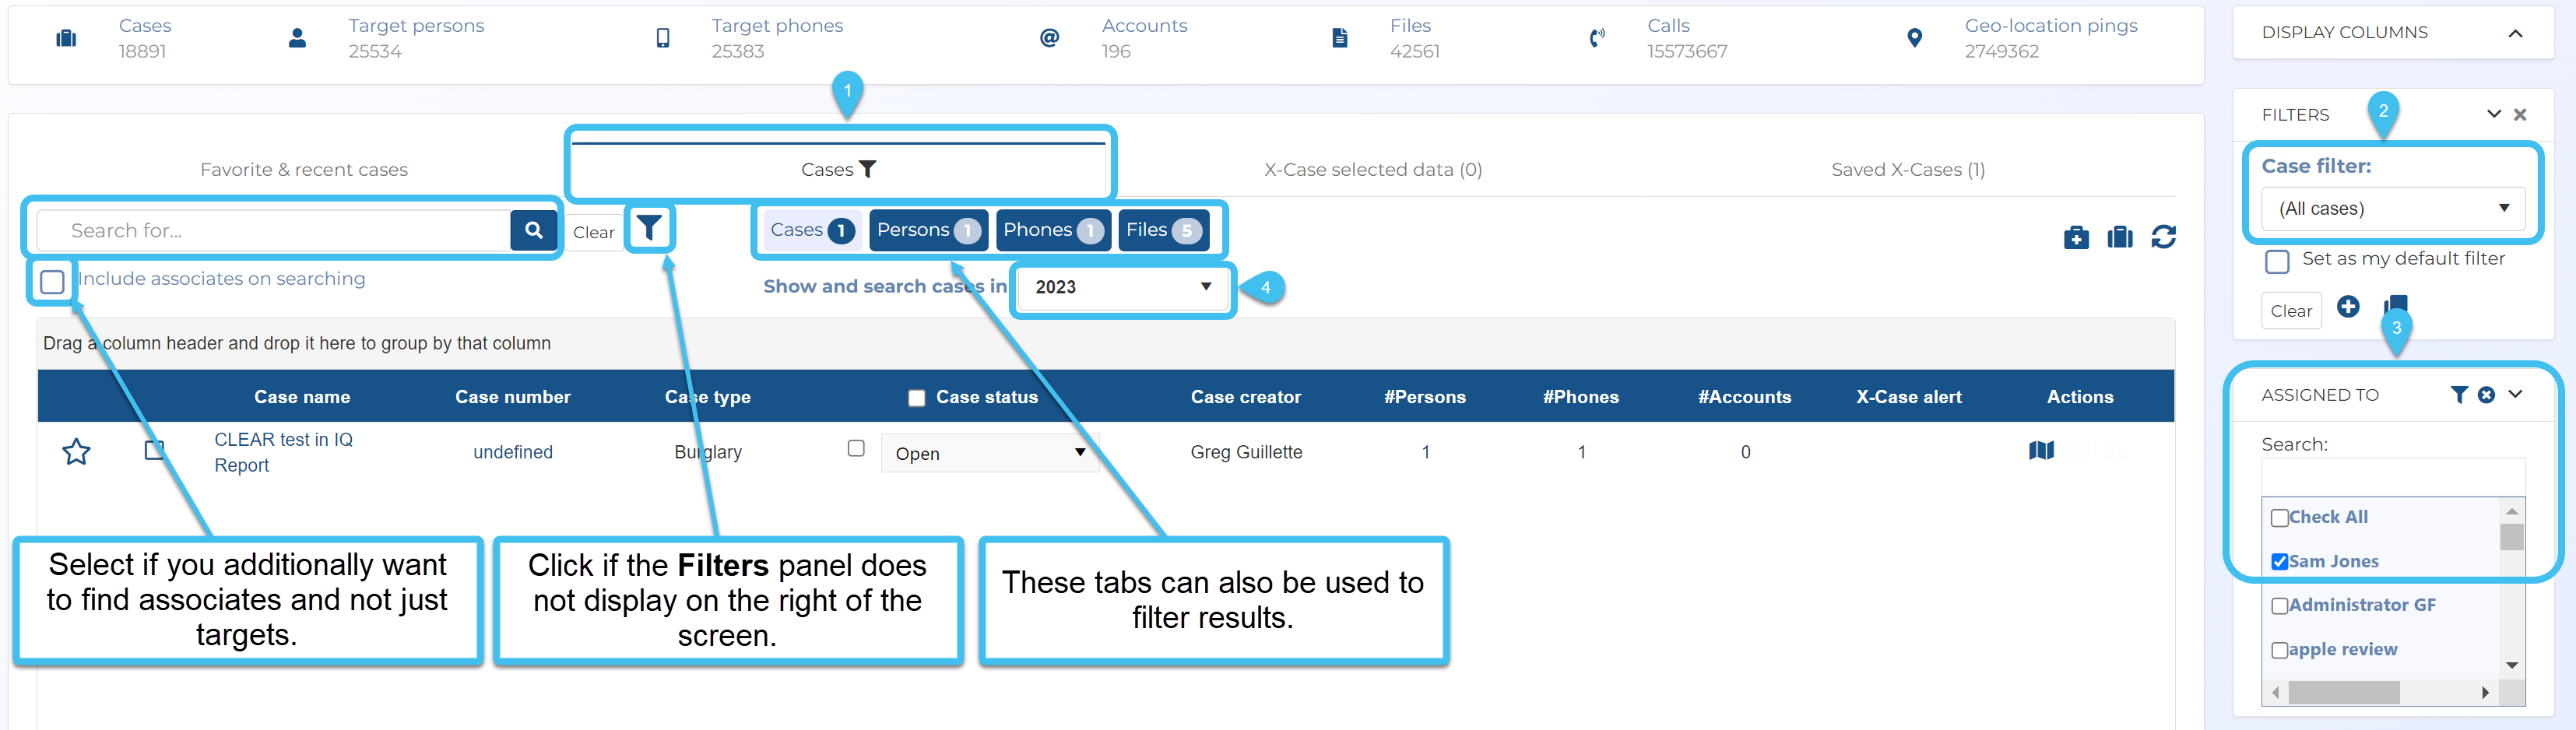This screenshot has height=730, width=2576.
Task: Switch to Favorite & recent cases tab
Action: point(304,170)
